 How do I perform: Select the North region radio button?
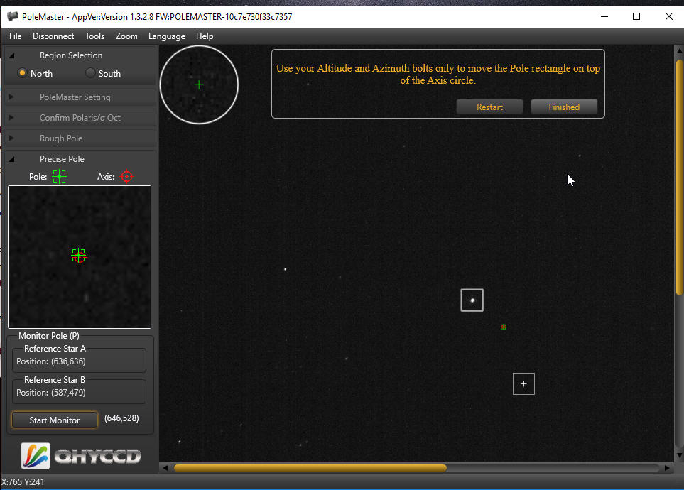click(x=23, y=73)
